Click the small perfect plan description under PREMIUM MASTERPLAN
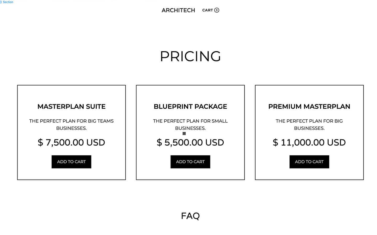377x235 pixels. click(309, 125)
